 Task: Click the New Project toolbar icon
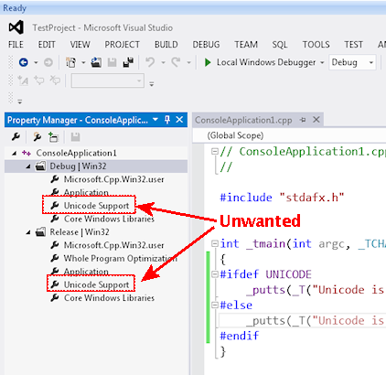(x=71, y=62)
